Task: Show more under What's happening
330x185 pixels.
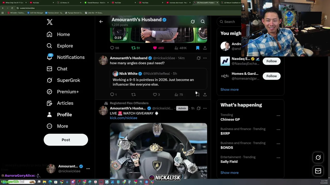Action: click(229, 173)
